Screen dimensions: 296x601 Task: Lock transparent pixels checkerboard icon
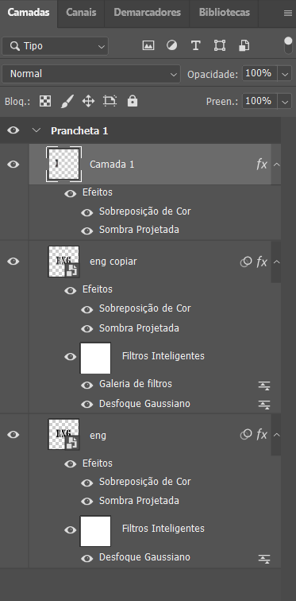point(45,101)
